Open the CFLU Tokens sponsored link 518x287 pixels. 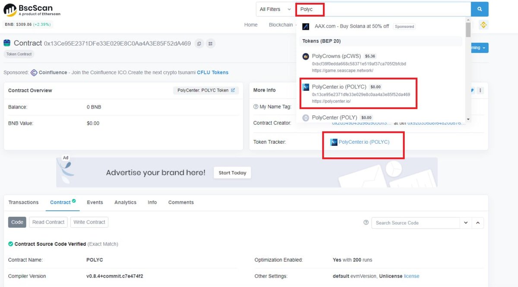click(213, 73)
